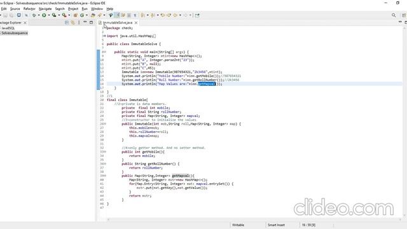Click the New Java Package icon
This screenshot has width=407, height=229.
tap(76, 15)
